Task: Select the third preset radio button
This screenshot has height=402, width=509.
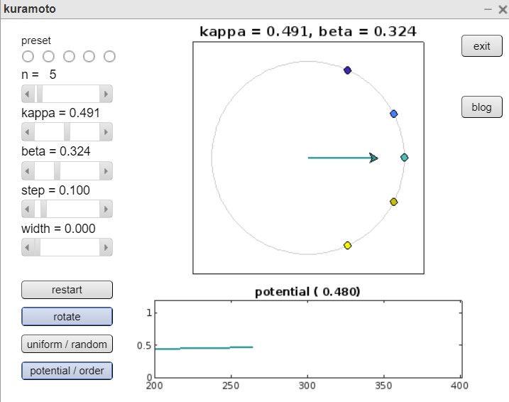Action: (70, 56)
